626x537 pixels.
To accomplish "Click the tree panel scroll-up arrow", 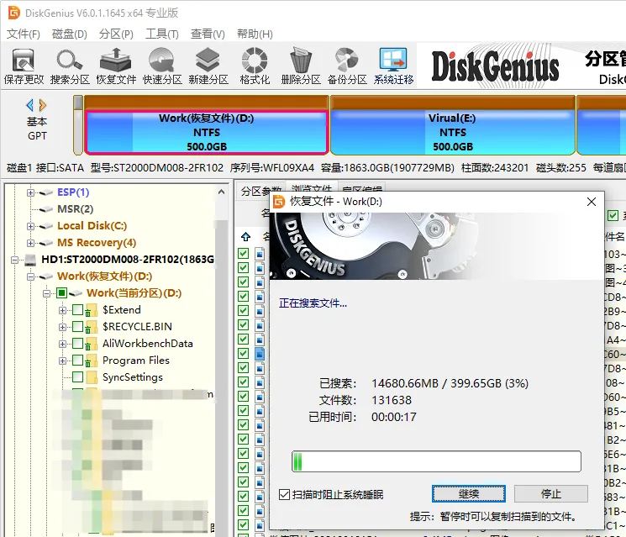I will (x=222, y=192).
